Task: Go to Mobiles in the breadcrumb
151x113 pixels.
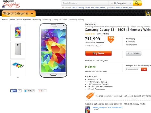Action: coord(12,20)
